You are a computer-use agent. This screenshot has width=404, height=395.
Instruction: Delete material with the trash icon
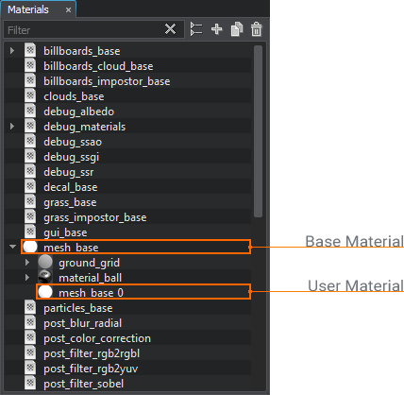coord(256,29)
